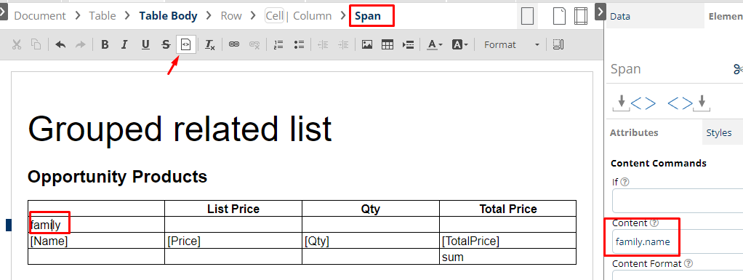Select Cell in the breadcrumb

click(x=274, y=15)
